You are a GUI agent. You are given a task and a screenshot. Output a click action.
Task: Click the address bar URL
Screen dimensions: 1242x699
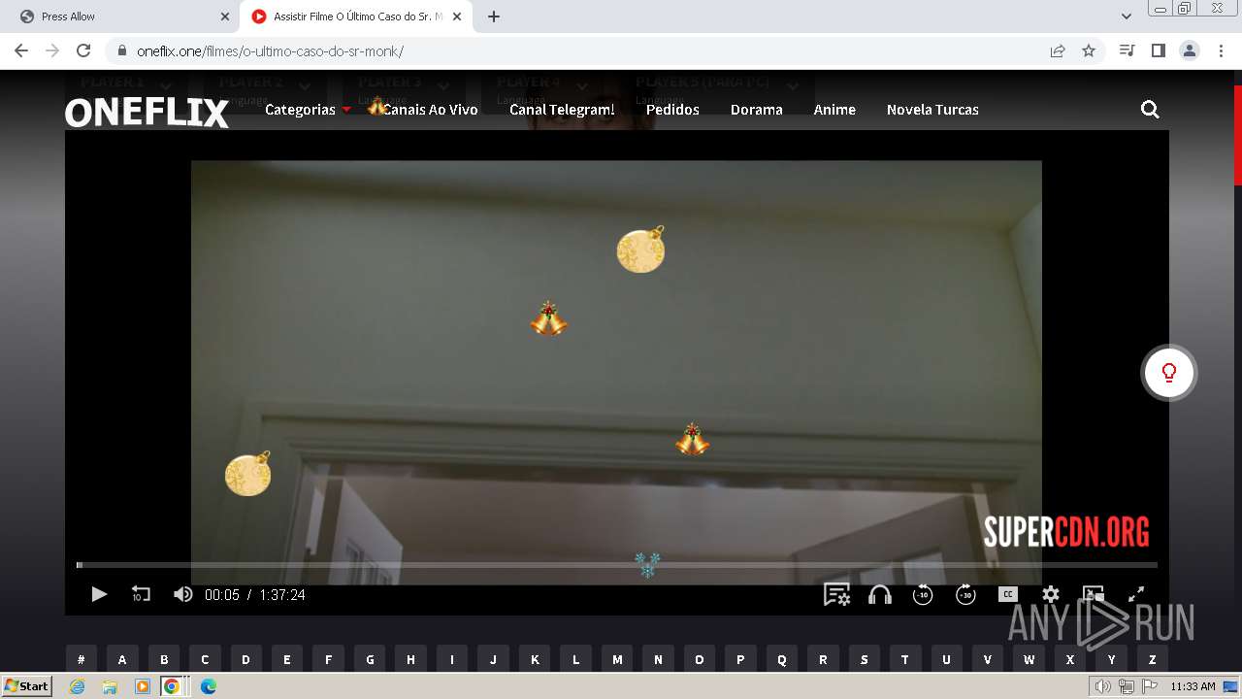click(x=270, y=51)
